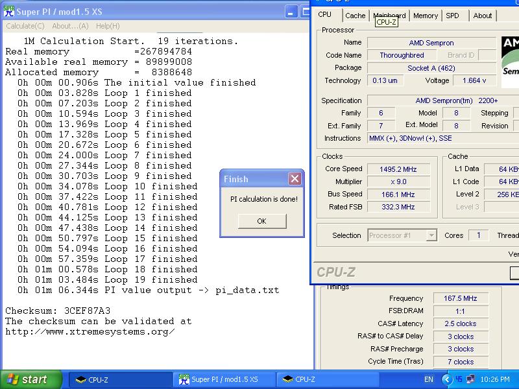The height and width of the screenshot is (389, 519).
Task: Open the Calculate(C) menu
Action: click(25, 26)
